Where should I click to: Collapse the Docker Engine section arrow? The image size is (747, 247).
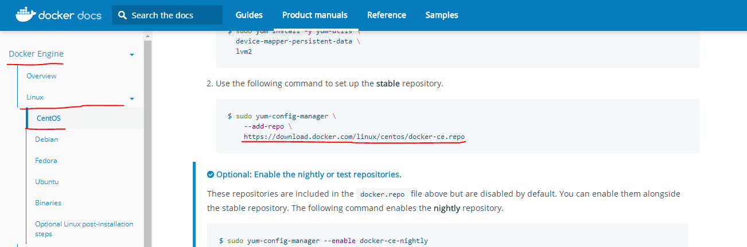click(x=132, y=55)
